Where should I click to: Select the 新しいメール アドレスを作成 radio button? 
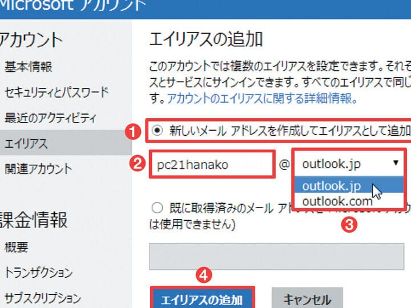(x=158, y=130)
